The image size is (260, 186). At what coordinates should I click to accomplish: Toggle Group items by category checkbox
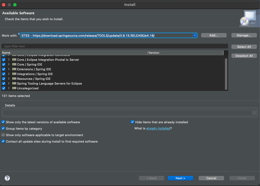tap(3, 128)
